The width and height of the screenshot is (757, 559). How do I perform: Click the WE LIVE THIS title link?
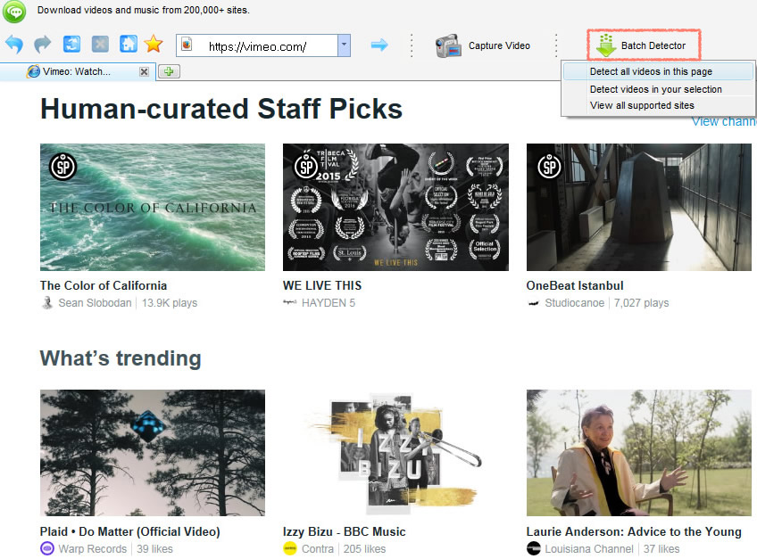tap(322, 285)
